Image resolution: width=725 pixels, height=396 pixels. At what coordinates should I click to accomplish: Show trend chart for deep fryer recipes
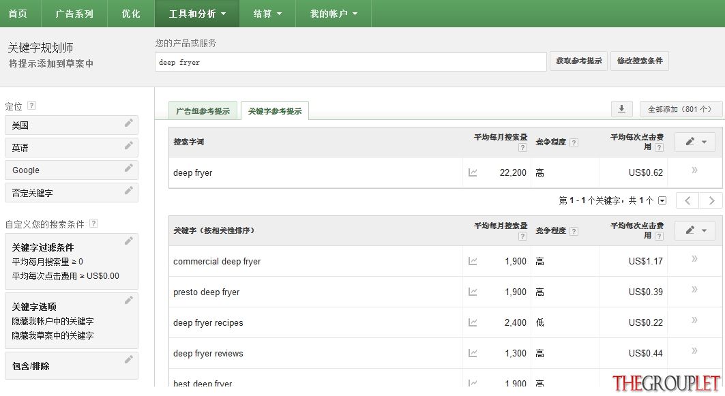point(473,322)
